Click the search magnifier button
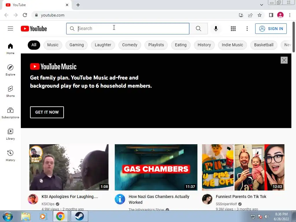This screenshot has height=222, width=296. (x=198, y=29)
